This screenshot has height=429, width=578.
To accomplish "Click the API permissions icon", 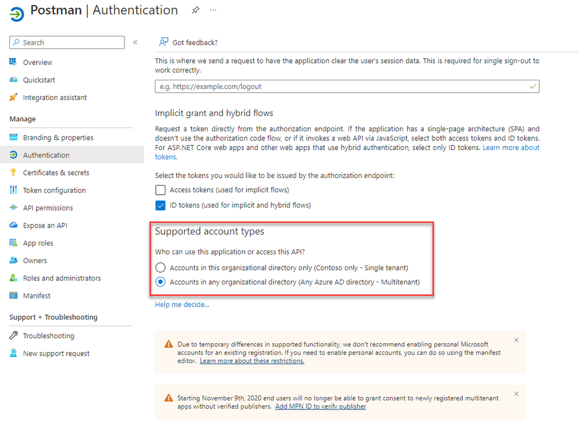I will [13, 208].
